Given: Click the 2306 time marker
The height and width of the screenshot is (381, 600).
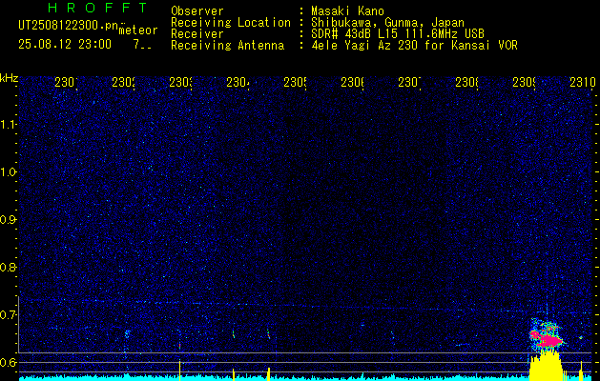Looking at the screenshot, I should (352, 82).
